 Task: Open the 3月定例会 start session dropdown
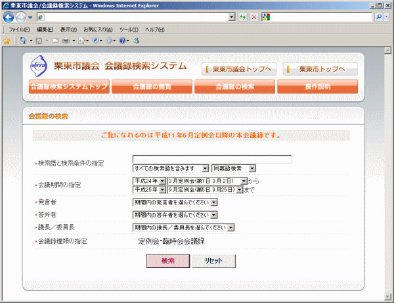208,181
